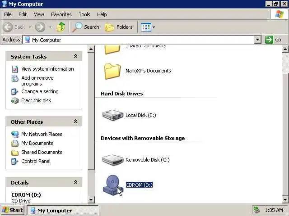Screen dimensions: 289x216
Task: Open the Back button history dropdown arrow
Action: (30, 27)
